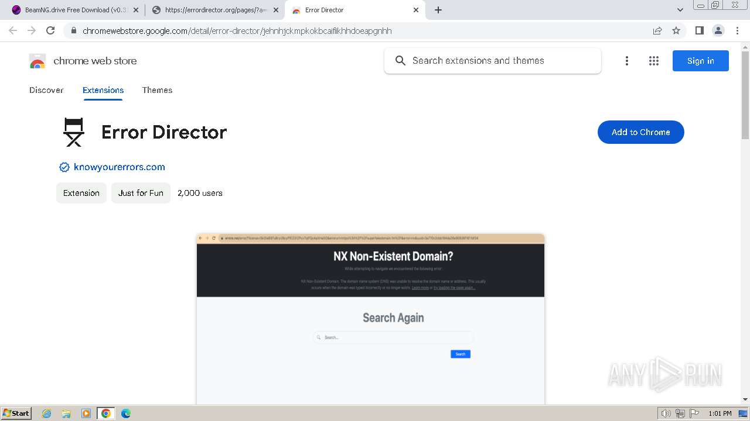Open the web store more options menu
The image size is (750, 421).
627,61
